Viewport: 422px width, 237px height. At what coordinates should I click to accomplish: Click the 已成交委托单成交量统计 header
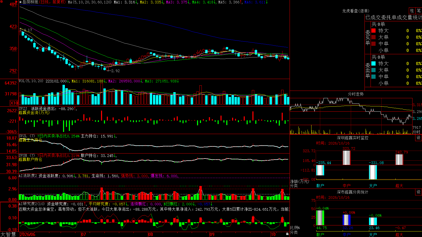point(394,17)
